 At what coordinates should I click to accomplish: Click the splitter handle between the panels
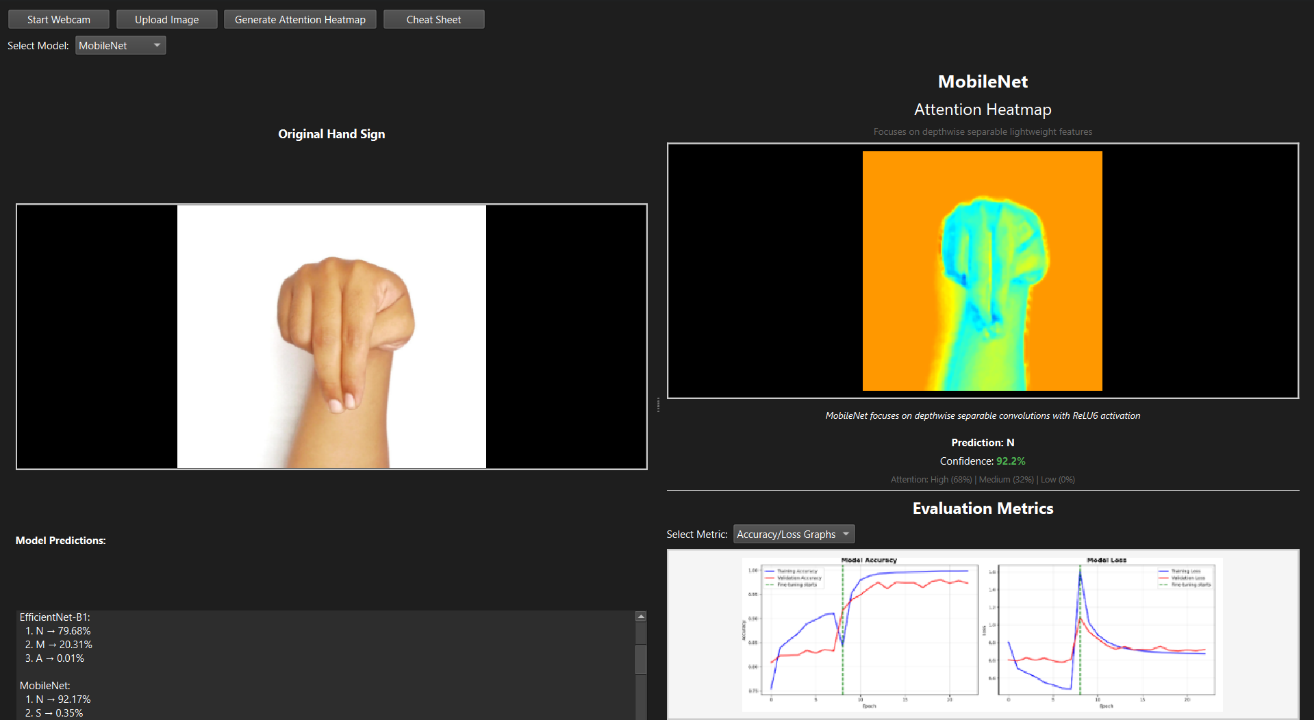click(658, 405)
